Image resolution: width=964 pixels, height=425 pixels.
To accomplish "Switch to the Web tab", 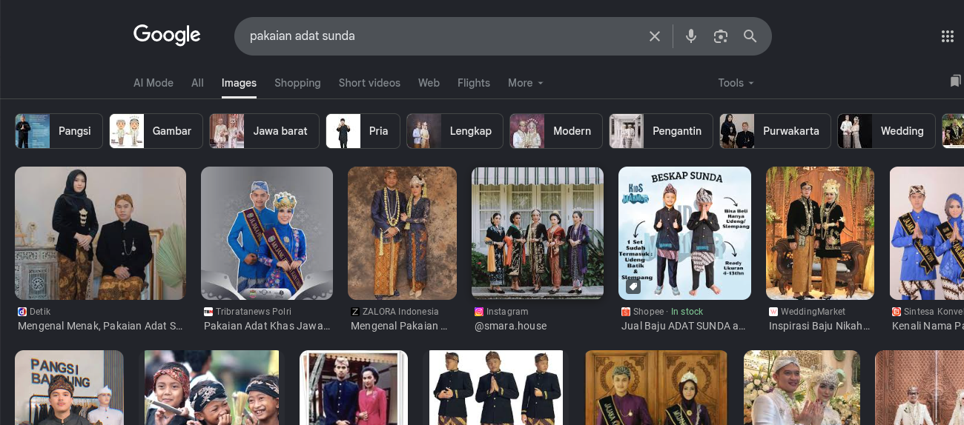I will (429, 83).
